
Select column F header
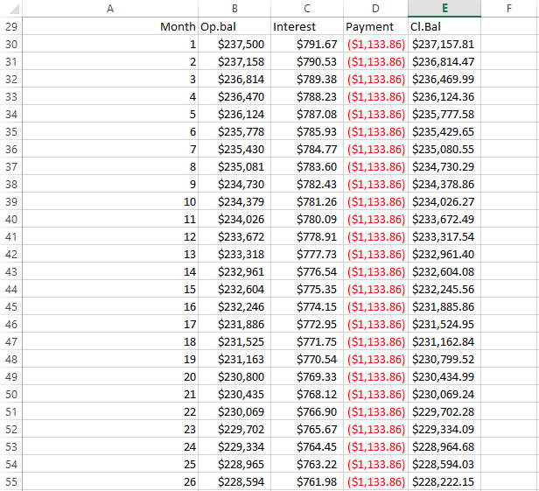510,8
